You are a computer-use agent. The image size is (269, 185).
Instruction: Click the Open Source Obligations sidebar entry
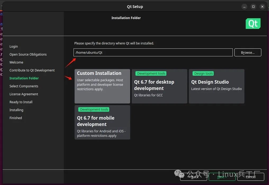(28, 54)
